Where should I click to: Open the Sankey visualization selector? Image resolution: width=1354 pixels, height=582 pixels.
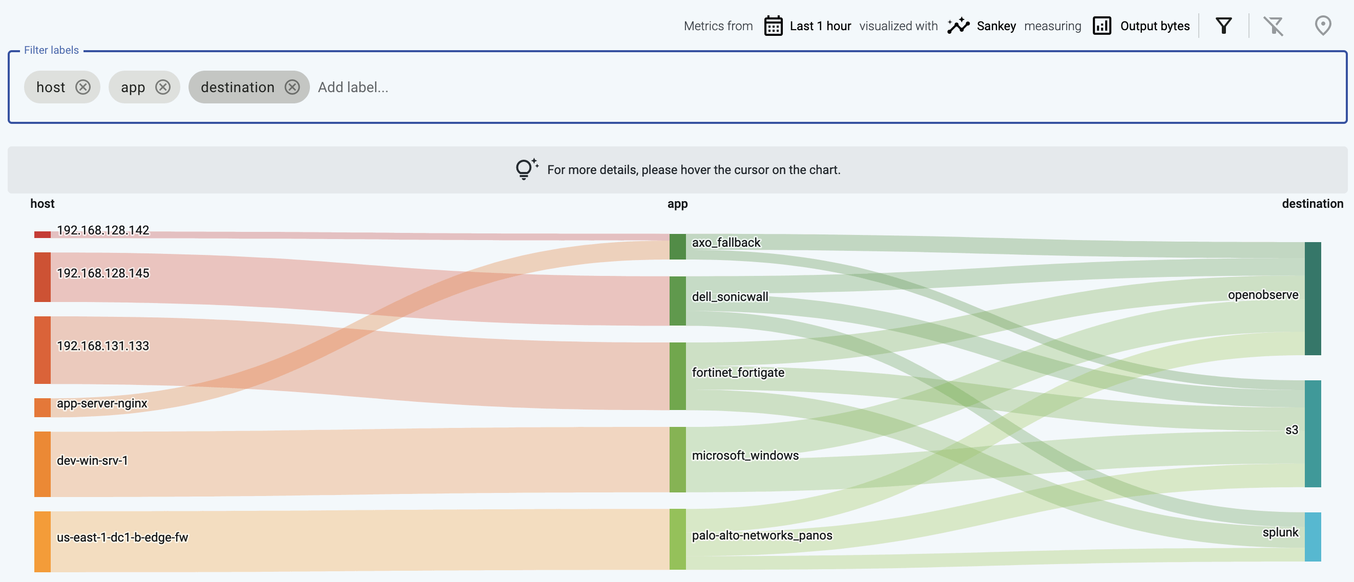point(996,26)
